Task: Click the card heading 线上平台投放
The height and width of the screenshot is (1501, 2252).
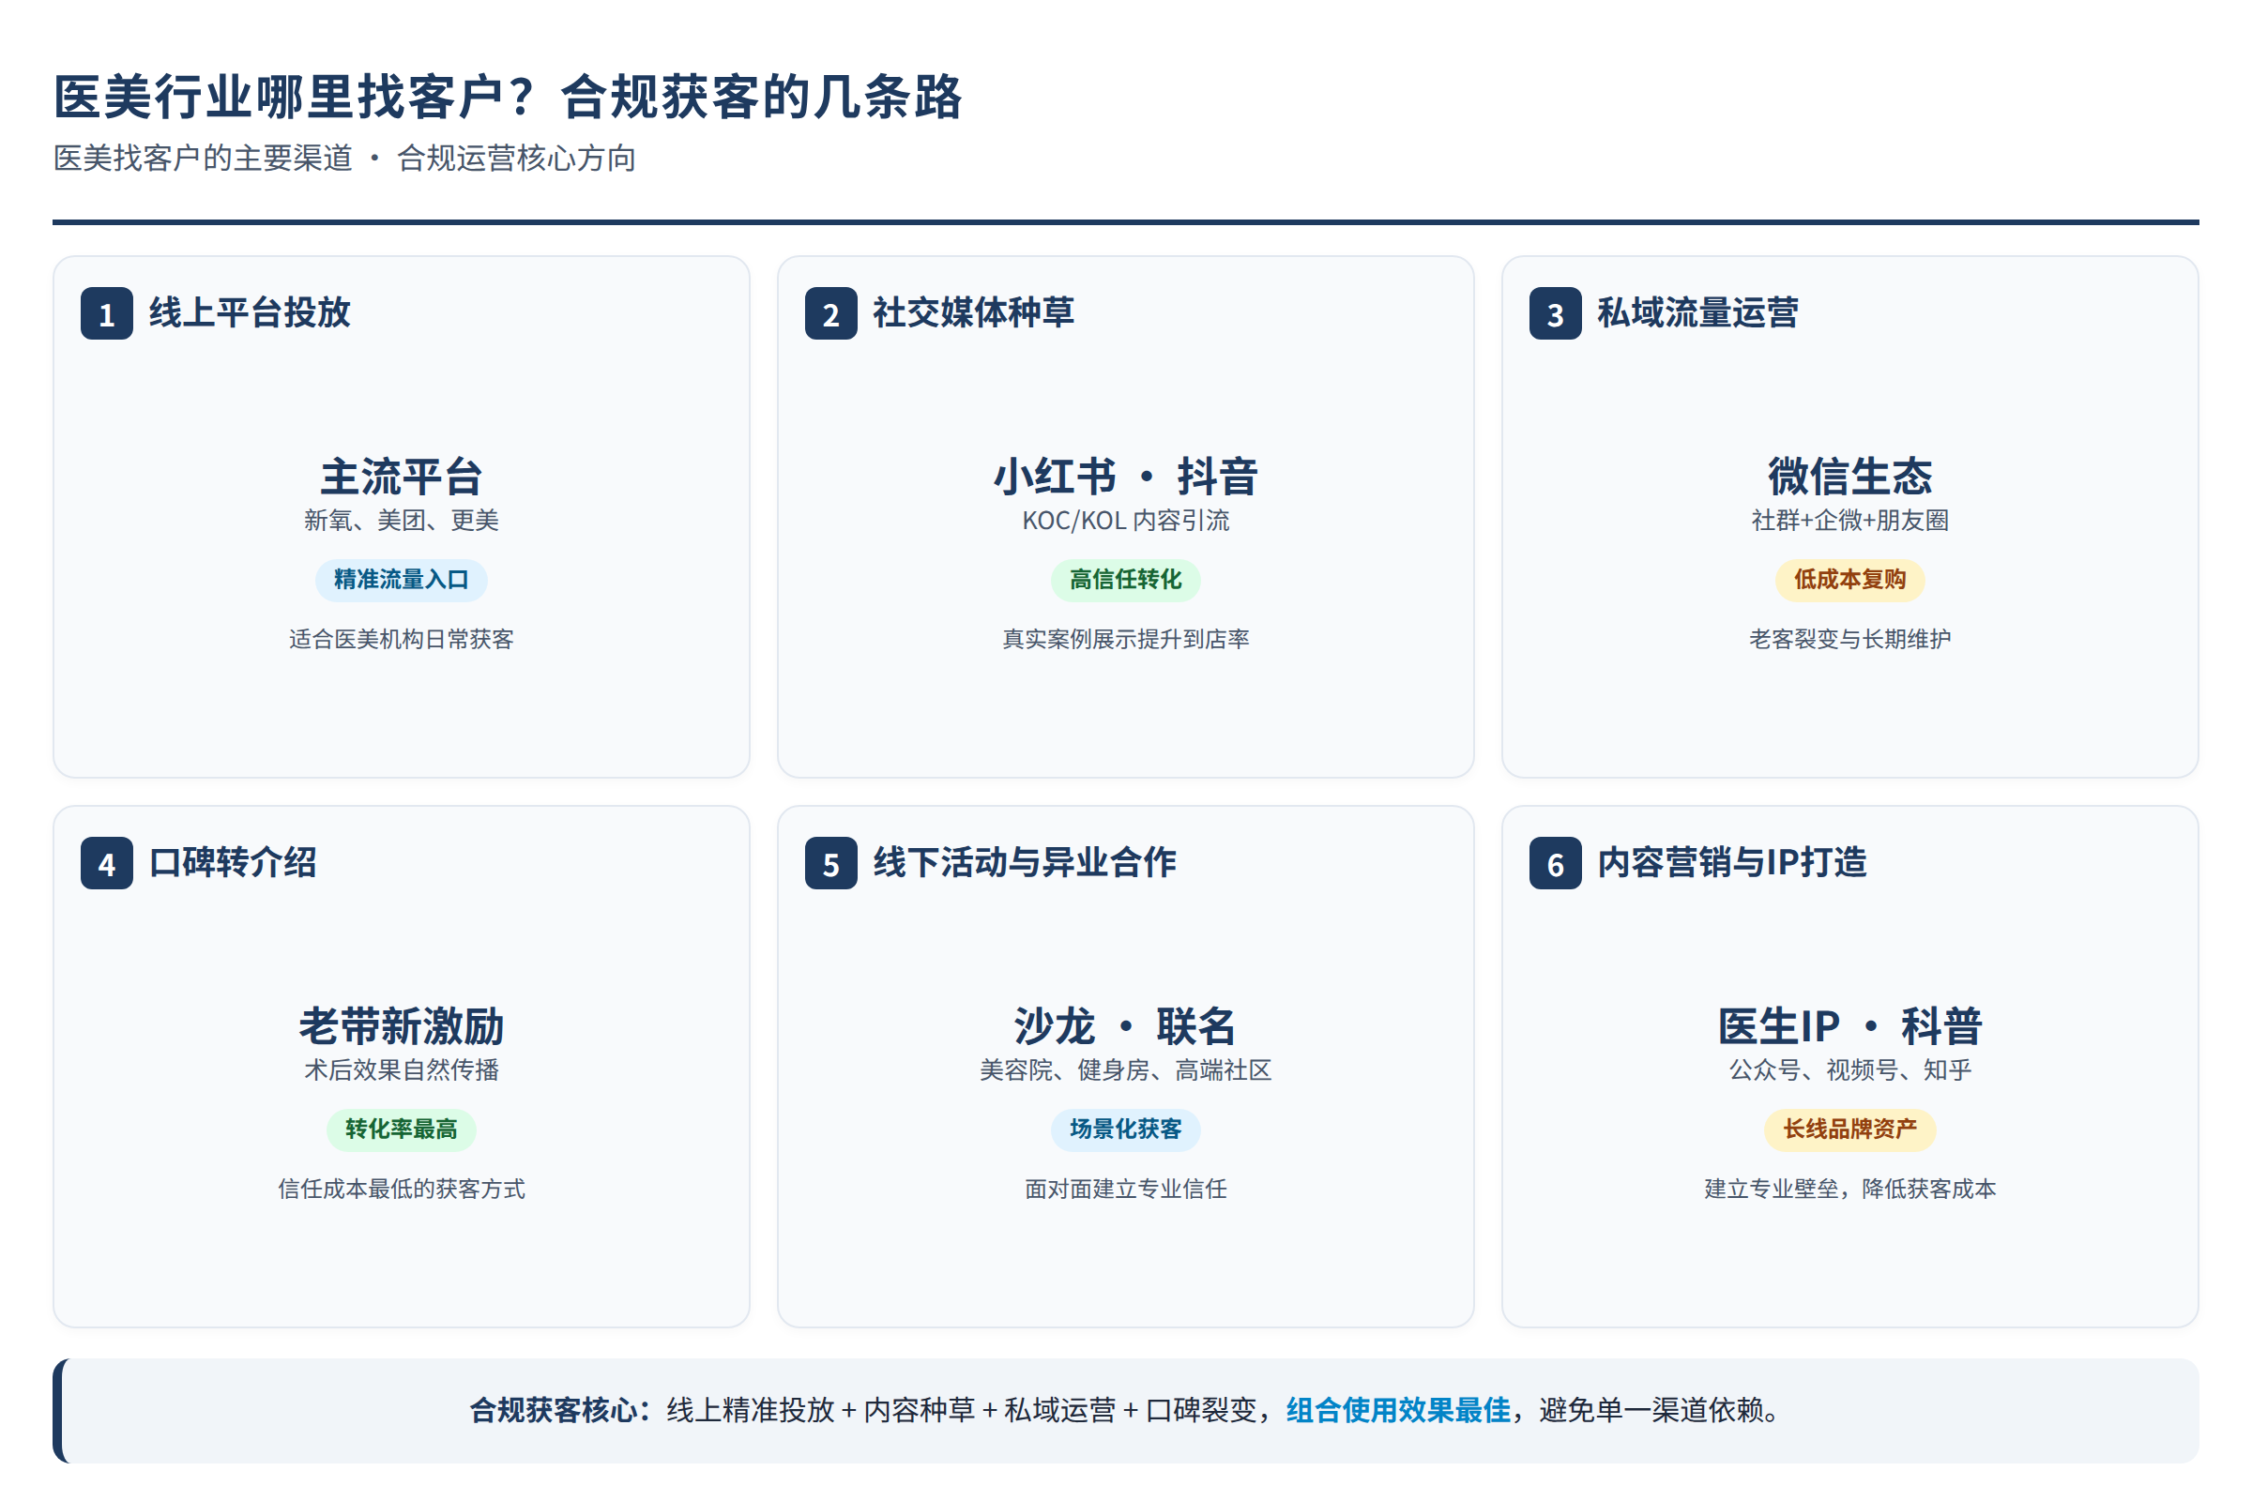Action: (250, 313)
